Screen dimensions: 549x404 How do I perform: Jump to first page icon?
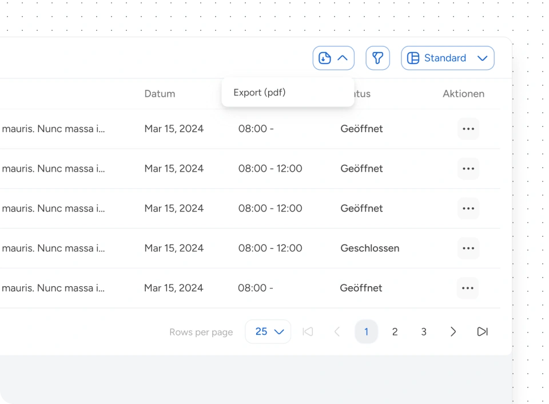coord(308,332)
